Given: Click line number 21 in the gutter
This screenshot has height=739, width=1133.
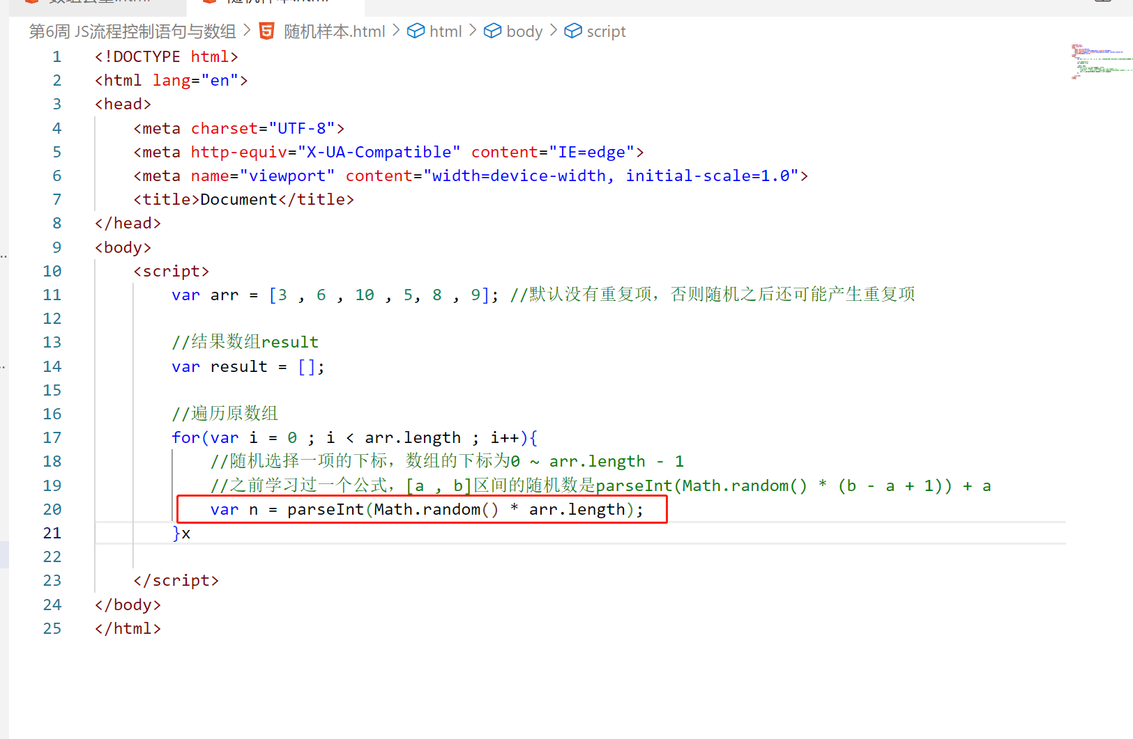Looking at the screenshot, I should click(52, 533).
